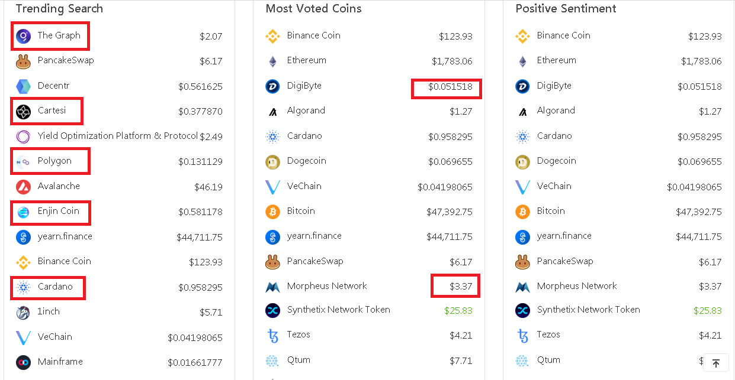Click the Dogecoin icon under Most Voted Coins
Viewport: 735px width, 380px height.
point(272,161)
